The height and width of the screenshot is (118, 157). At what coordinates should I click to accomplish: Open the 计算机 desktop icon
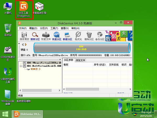click(8, 8)
